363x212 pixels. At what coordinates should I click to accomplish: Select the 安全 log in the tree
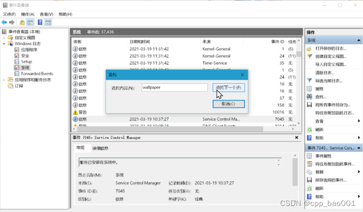point(25,56)
